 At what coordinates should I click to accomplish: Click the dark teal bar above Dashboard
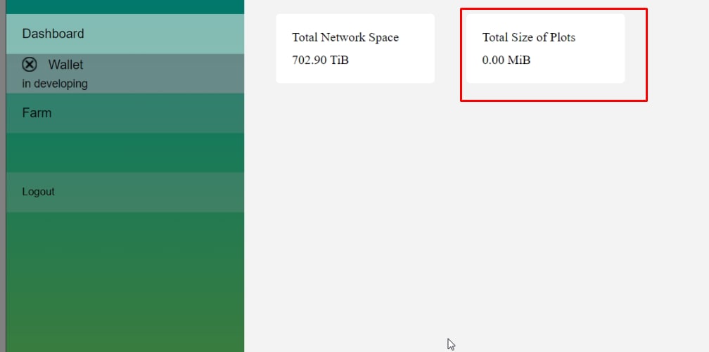point(125,6)
